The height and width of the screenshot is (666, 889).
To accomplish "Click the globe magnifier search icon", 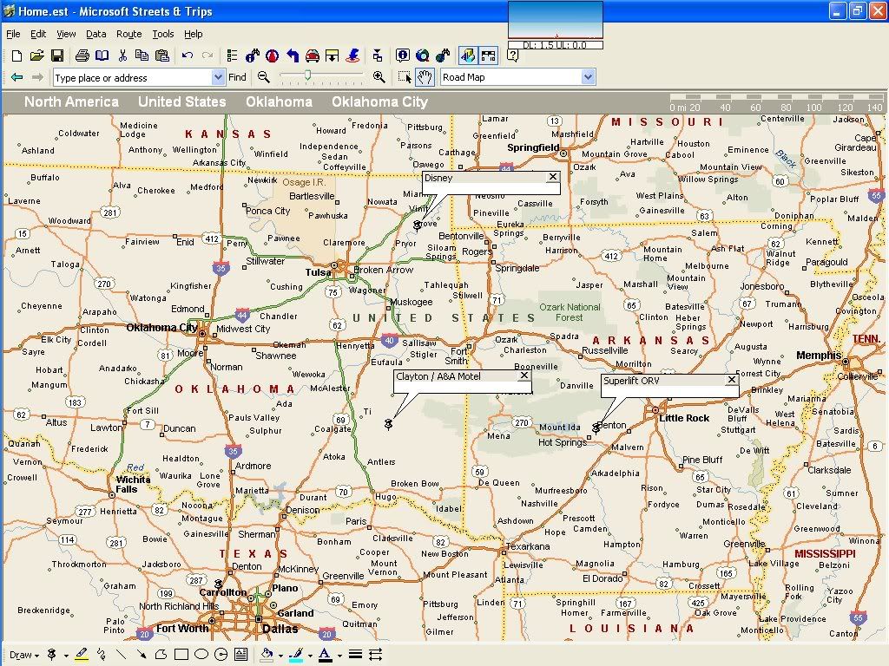I will coord(423,55).
